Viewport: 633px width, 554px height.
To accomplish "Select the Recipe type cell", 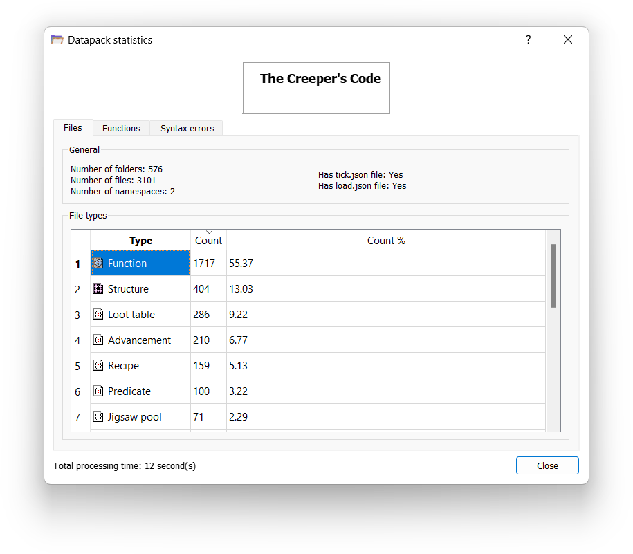I will (x=140, y=366).
